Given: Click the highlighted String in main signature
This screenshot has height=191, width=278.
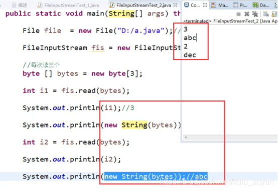Looking at the screenshot, I should pos(121,13).
